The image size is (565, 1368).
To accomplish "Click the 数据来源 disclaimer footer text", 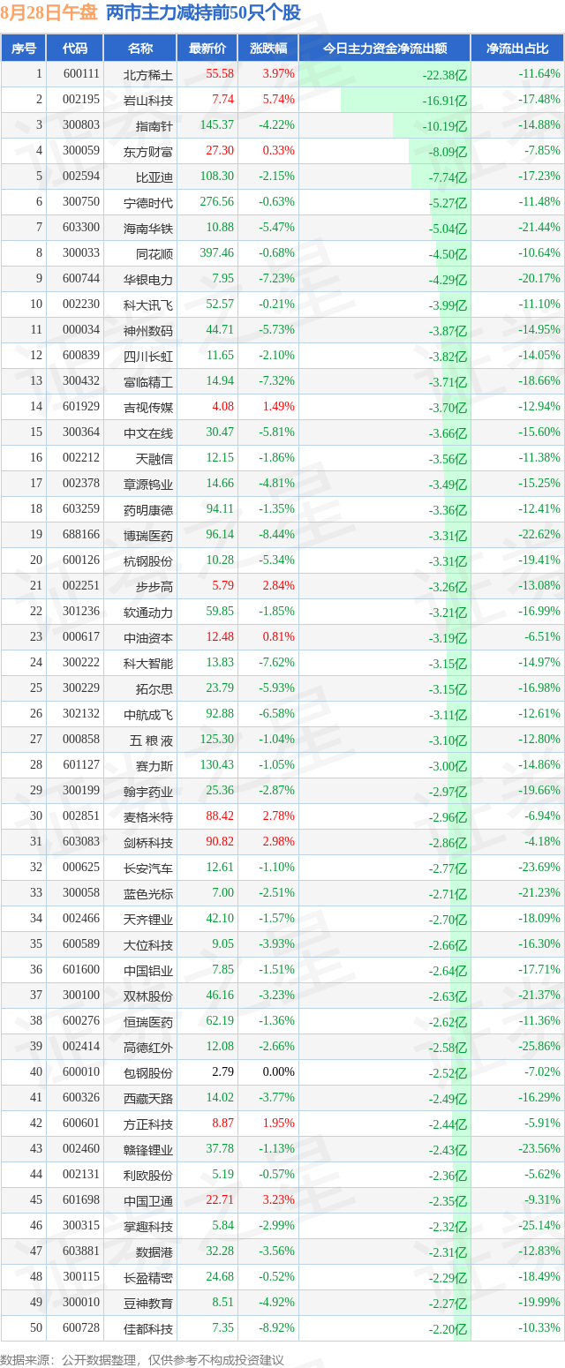I will pos(142,1360).
